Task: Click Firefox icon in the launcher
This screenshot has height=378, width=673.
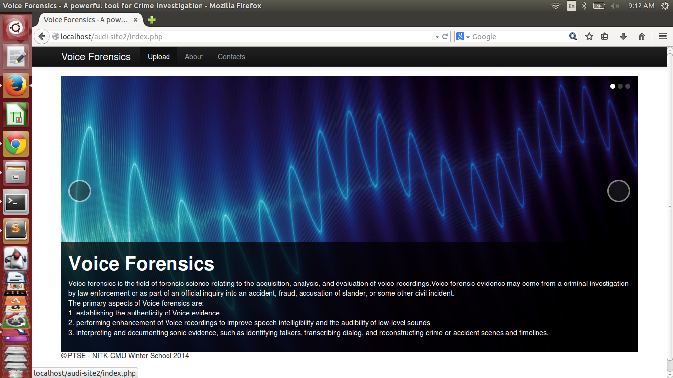Action: click(x=16, y=86)
